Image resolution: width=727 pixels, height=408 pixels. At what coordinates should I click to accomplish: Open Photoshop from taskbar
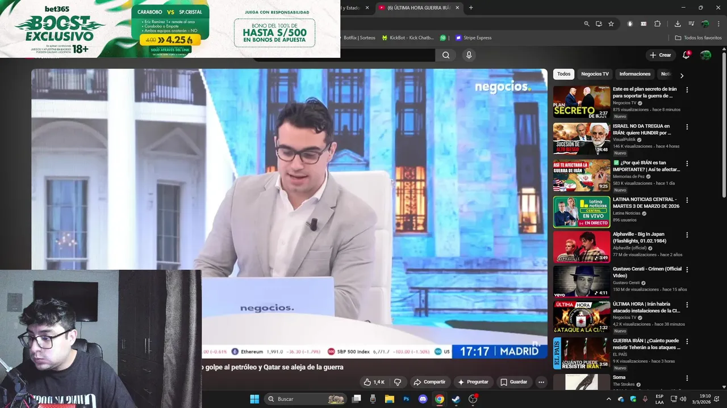pyautogui.click(x=406, y=399)
